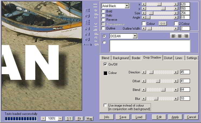Enable the Bold checkbox
The width and height of the screenshot is (201, 123).
coord(103,11)
